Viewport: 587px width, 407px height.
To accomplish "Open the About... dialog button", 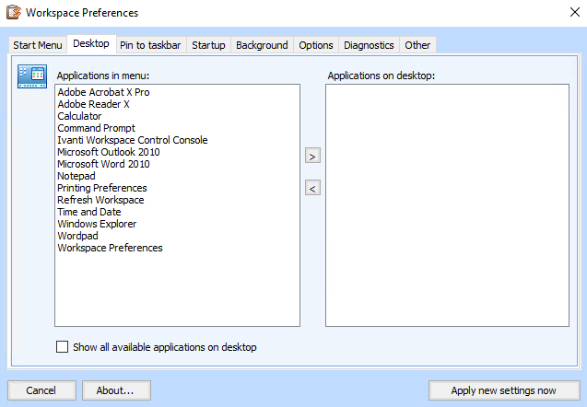I will 116,390.
